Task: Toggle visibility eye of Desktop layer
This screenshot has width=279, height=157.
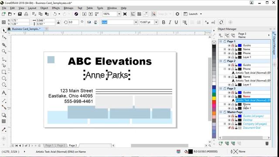Action: coord(229,120)
